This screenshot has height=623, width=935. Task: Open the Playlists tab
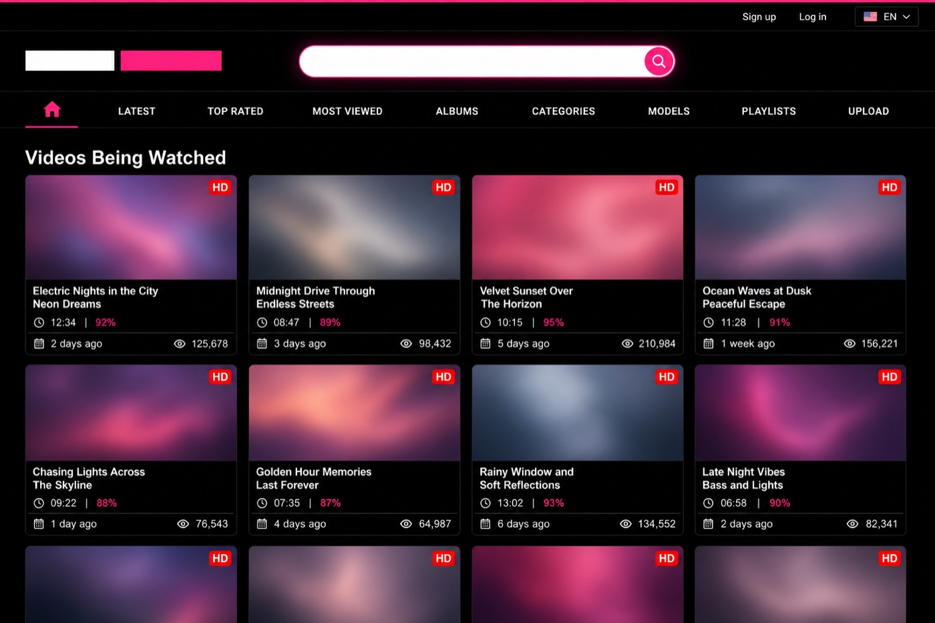tap(769, 111)
